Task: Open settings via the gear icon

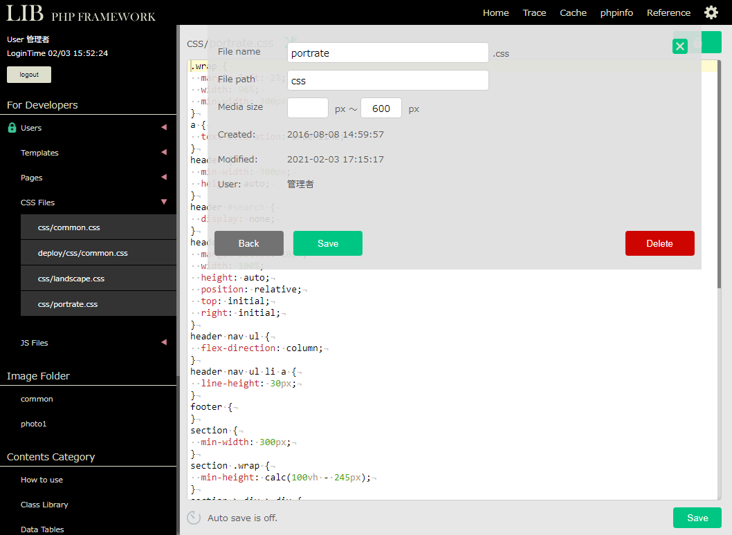Action: (711, 12)
